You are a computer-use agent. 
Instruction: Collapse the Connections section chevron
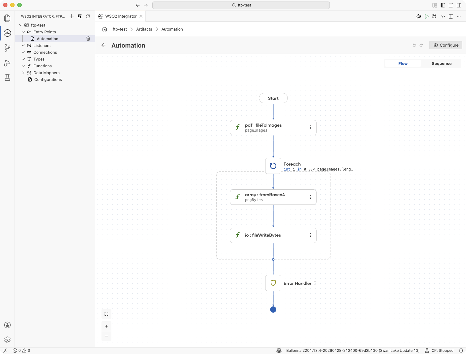point(23,52)
